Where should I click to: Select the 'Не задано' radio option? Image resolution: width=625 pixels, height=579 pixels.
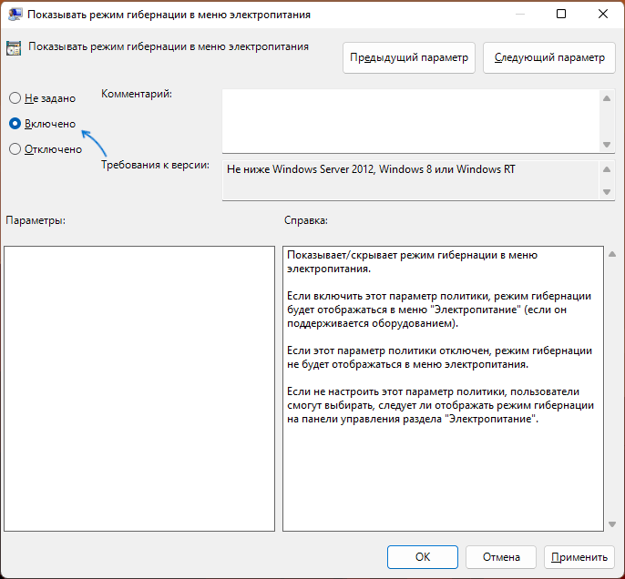click(x=15, y=98)
